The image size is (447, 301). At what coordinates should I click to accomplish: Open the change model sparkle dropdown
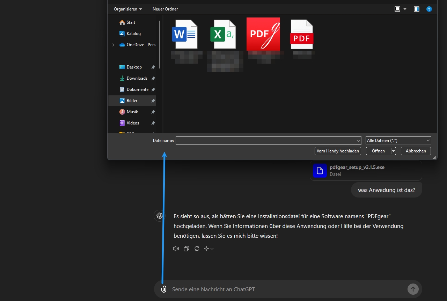point(209,249)
